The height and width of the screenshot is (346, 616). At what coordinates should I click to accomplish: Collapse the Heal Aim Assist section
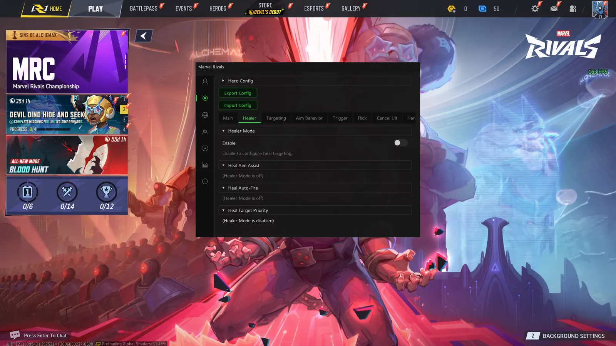(x=315, y=165)
